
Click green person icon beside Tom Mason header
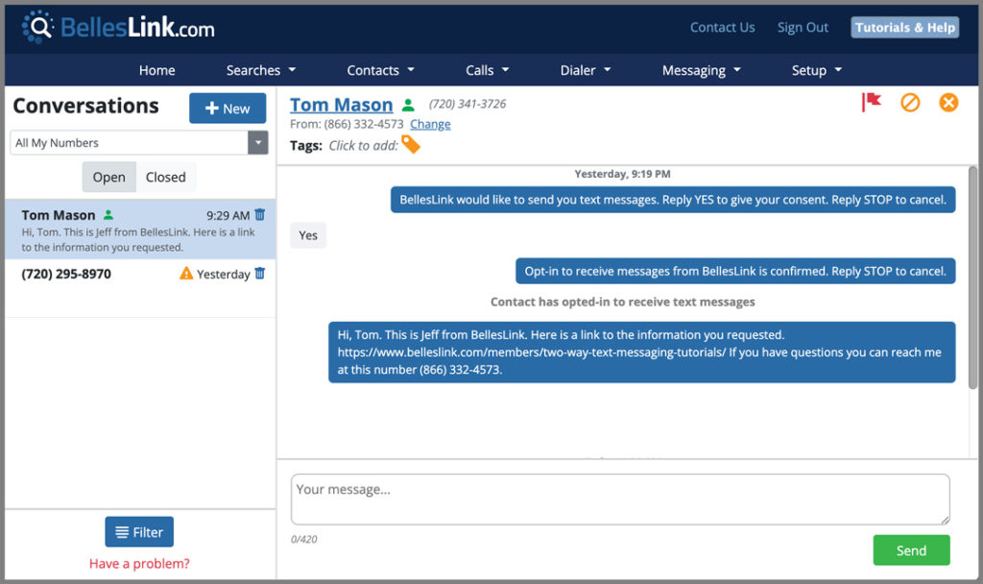(x=408, y=105)
